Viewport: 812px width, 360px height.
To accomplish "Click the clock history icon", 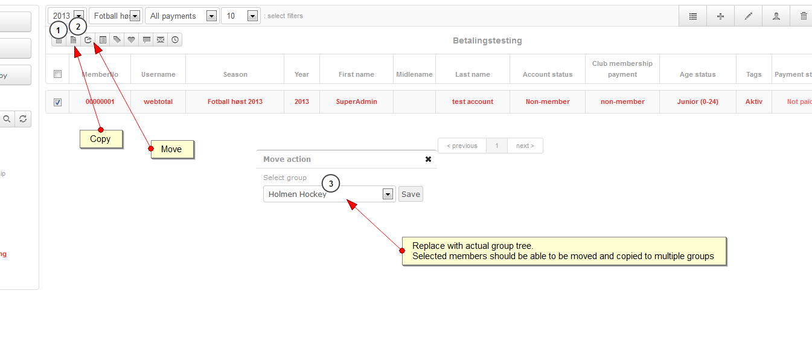I will [x=175, y=40].
